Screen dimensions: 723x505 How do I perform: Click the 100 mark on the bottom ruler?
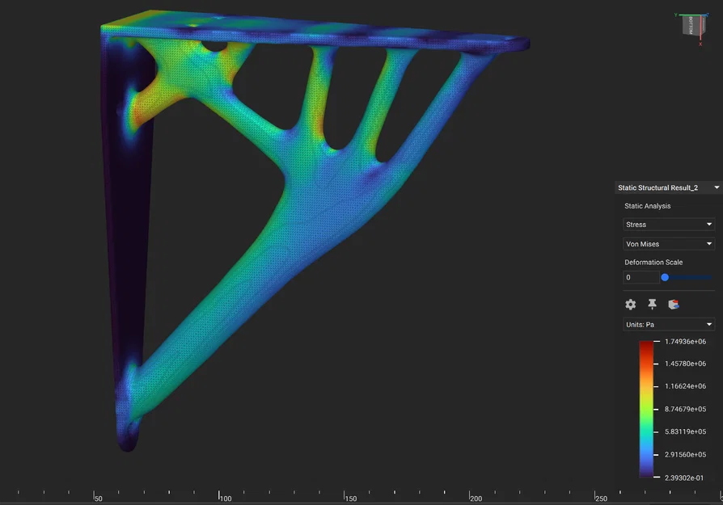220,494
